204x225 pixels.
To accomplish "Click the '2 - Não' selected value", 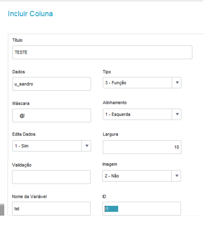I will (112, 176).
